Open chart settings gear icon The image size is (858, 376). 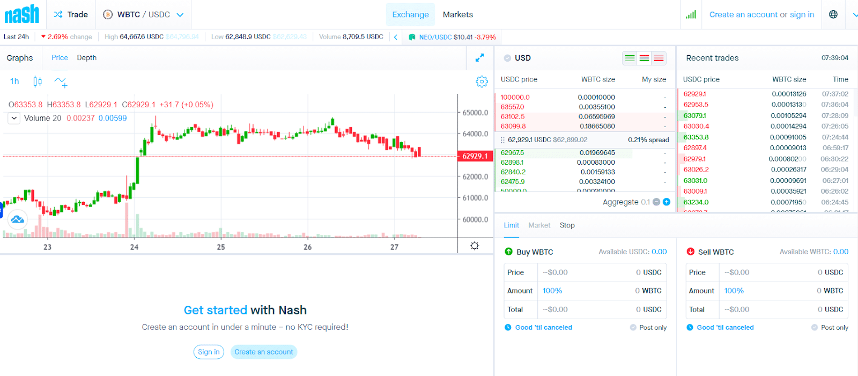[x=482, y=82]
